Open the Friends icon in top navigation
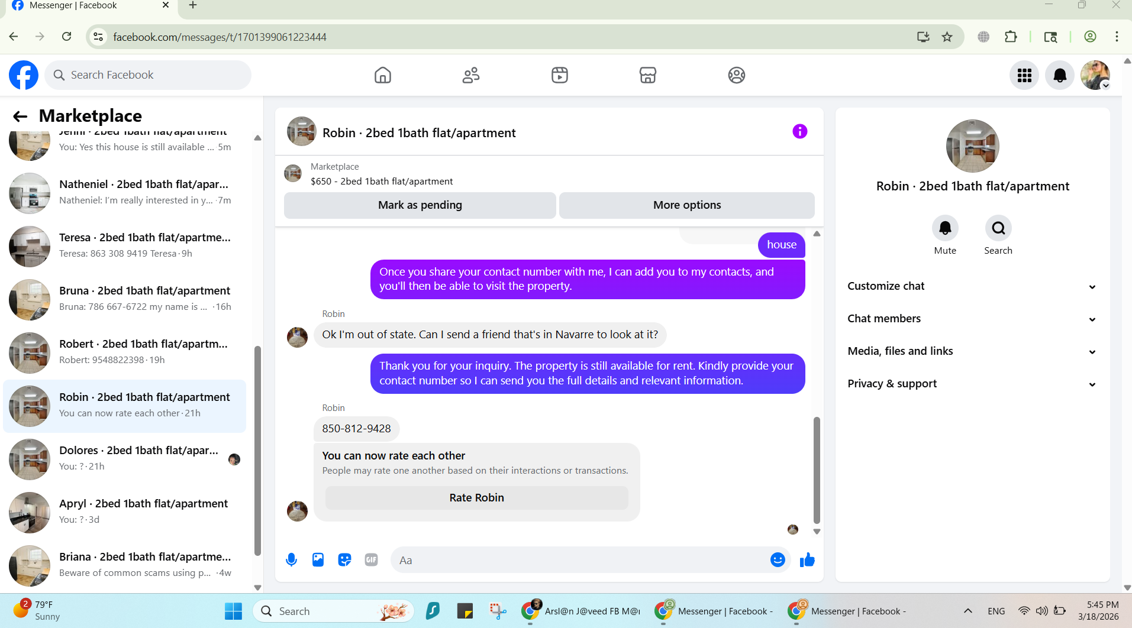1132x628 pixels. pos(471,75)
